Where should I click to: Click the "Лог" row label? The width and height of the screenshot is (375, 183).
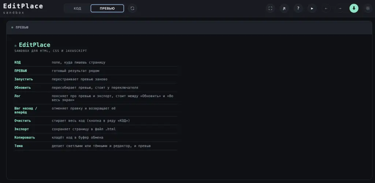[x=18, y=96]
